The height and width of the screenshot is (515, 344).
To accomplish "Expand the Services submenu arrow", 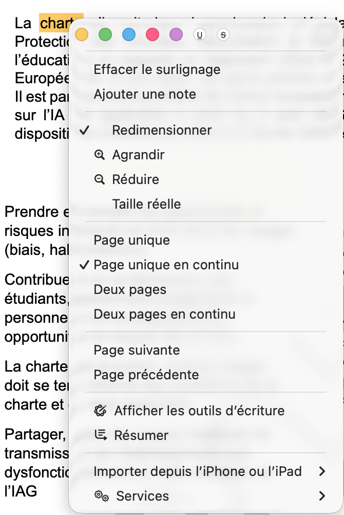I will click(322, 496).
